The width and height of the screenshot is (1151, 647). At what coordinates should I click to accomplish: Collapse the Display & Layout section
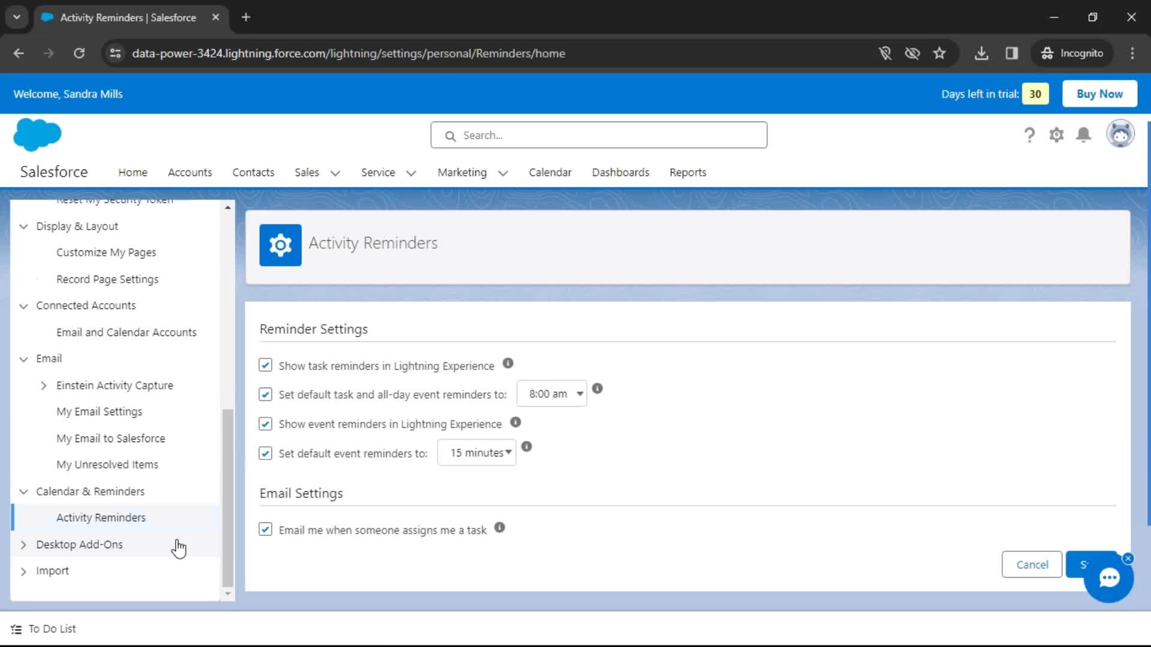pos(23,226)
